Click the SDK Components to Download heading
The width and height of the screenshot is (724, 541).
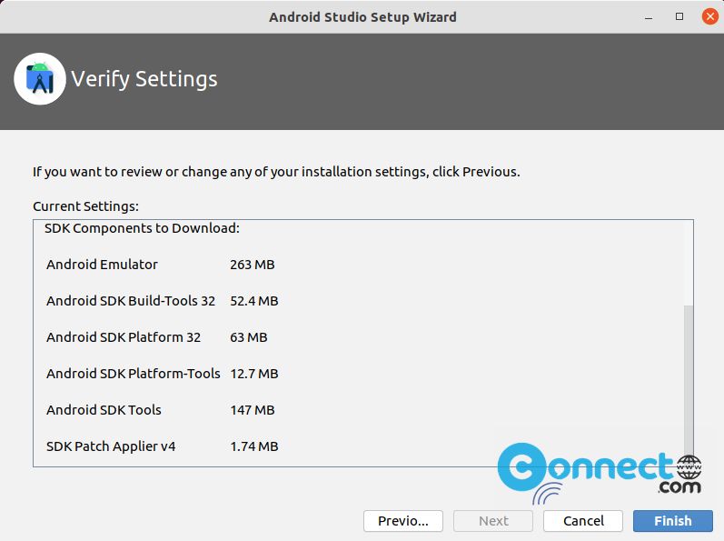[142, 228]
